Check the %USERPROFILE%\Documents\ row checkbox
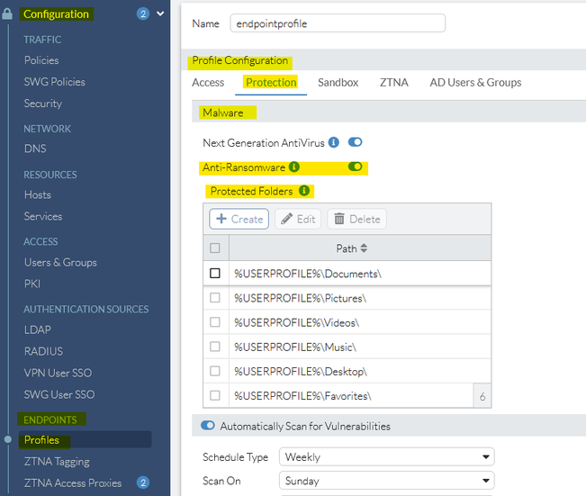The width and height of the screenshot is (586, 496). point(215,274)
